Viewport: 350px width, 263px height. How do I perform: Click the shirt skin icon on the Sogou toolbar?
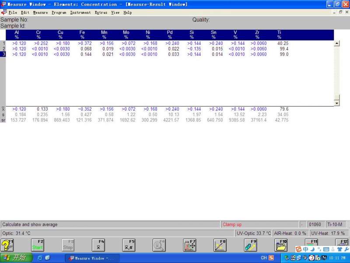point(340,249)
